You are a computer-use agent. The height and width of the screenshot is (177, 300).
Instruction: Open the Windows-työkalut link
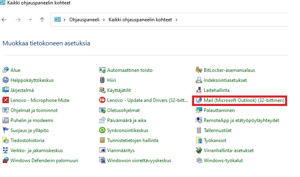[223, 161]
